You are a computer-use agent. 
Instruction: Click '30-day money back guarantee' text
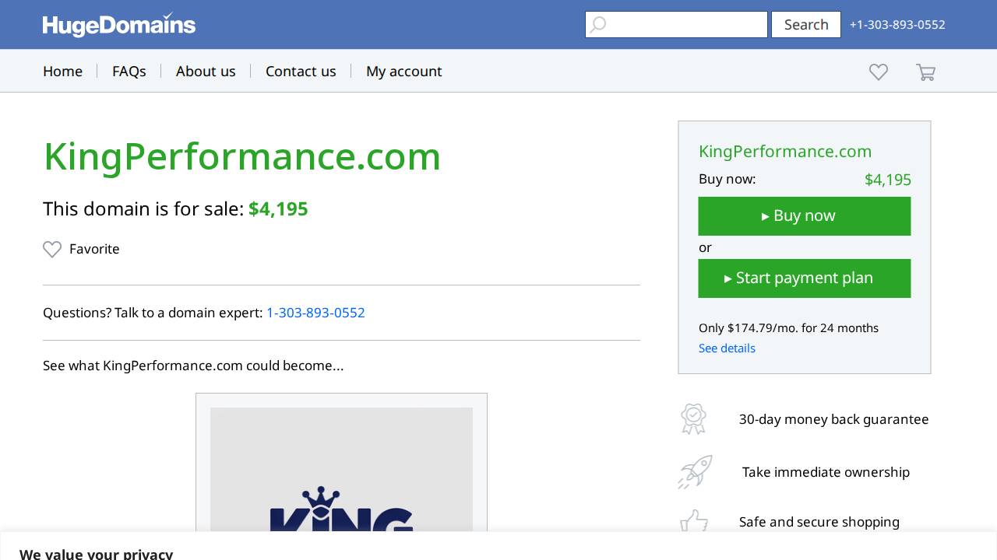833,419
